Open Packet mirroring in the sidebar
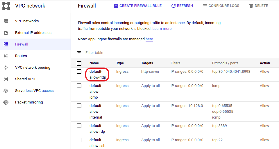Viewport: 279px width, 149px height. click(29, 102)
